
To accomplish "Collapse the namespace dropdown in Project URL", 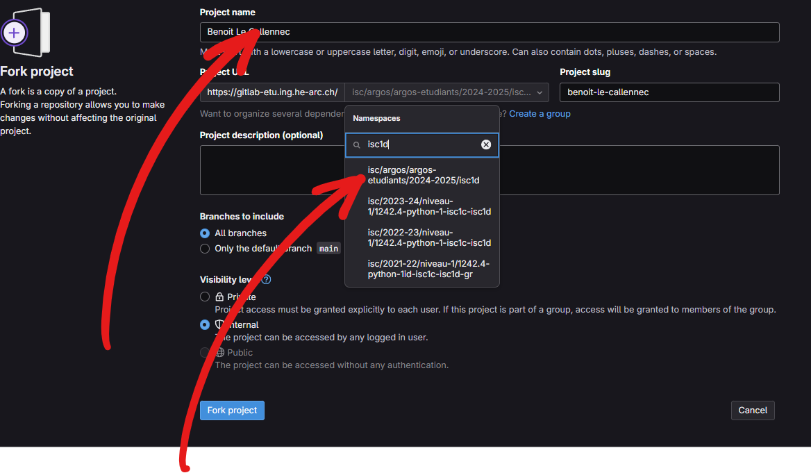I will point(540,92).
